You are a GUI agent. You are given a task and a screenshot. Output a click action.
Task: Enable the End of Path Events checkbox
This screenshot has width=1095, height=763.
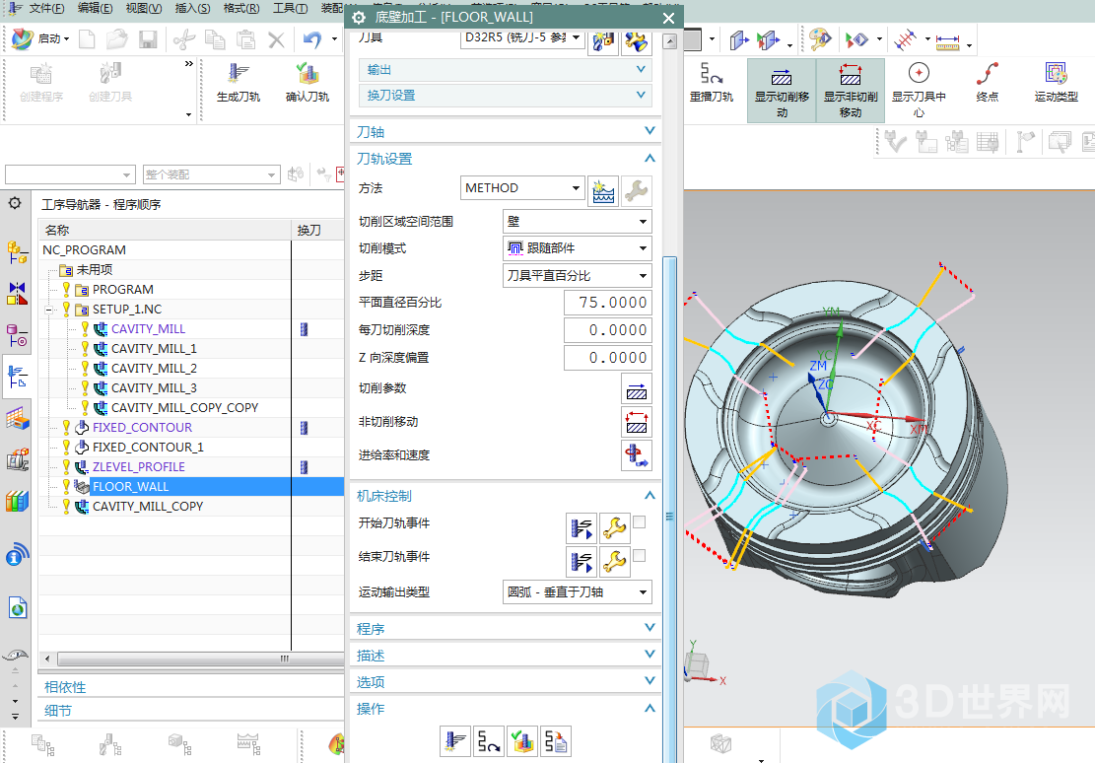click(639, 556)
